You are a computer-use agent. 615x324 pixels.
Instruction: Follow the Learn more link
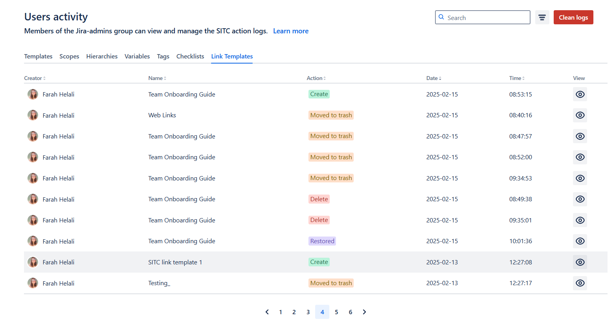coord(291,31)
